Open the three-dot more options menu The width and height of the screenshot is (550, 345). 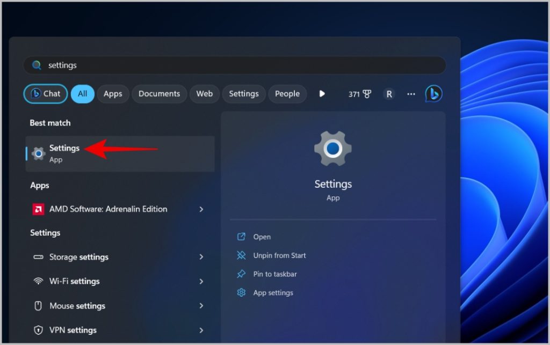tap(411, 94)
